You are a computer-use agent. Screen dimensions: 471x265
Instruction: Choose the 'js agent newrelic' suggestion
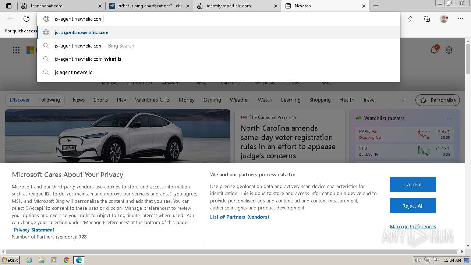coord(219,72)
